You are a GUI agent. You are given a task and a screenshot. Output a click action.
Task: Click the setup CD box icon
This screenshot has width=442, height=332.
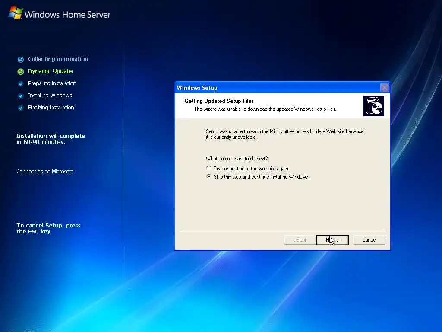click(x=373, y=106)
